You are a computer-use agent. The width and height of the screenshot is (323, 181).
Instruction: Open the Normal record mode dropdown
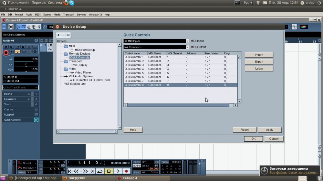tap(27, 163)
